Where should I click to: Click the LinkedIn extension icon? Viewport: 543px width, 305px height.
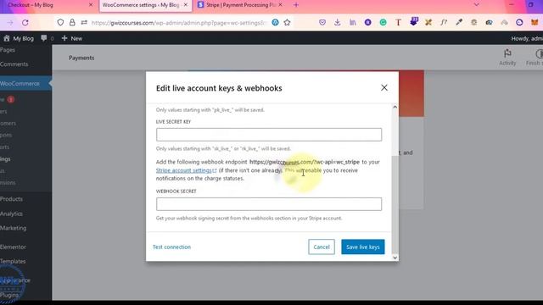coord(353,23)
